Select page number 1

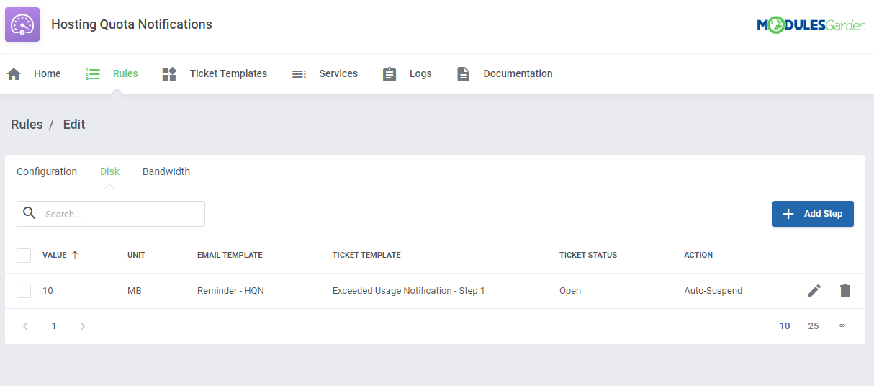point(54,326)
